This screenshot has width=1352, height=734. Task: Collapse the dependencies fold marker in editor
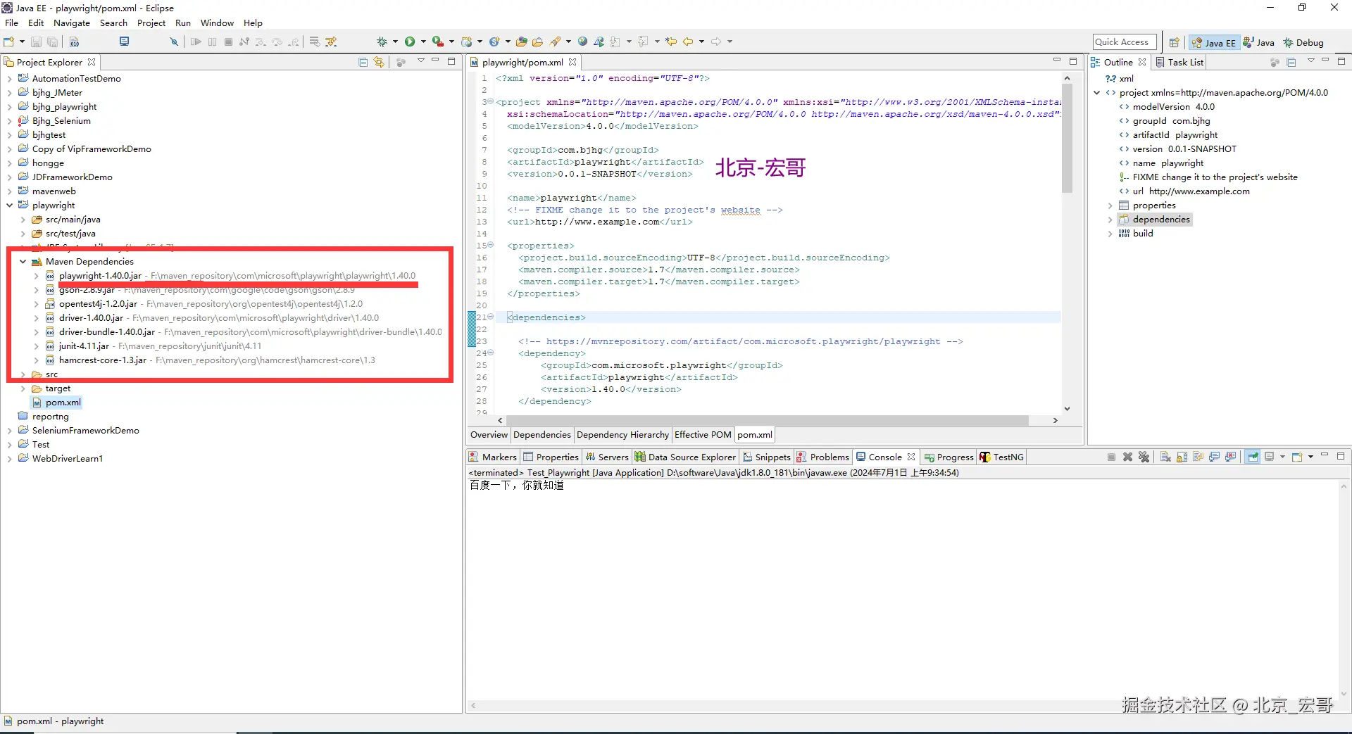(491, 317)
